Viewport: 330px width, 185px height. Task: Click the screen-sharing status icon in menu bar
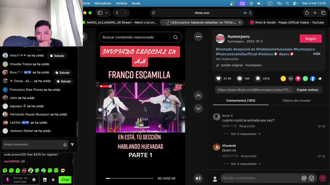242,3
